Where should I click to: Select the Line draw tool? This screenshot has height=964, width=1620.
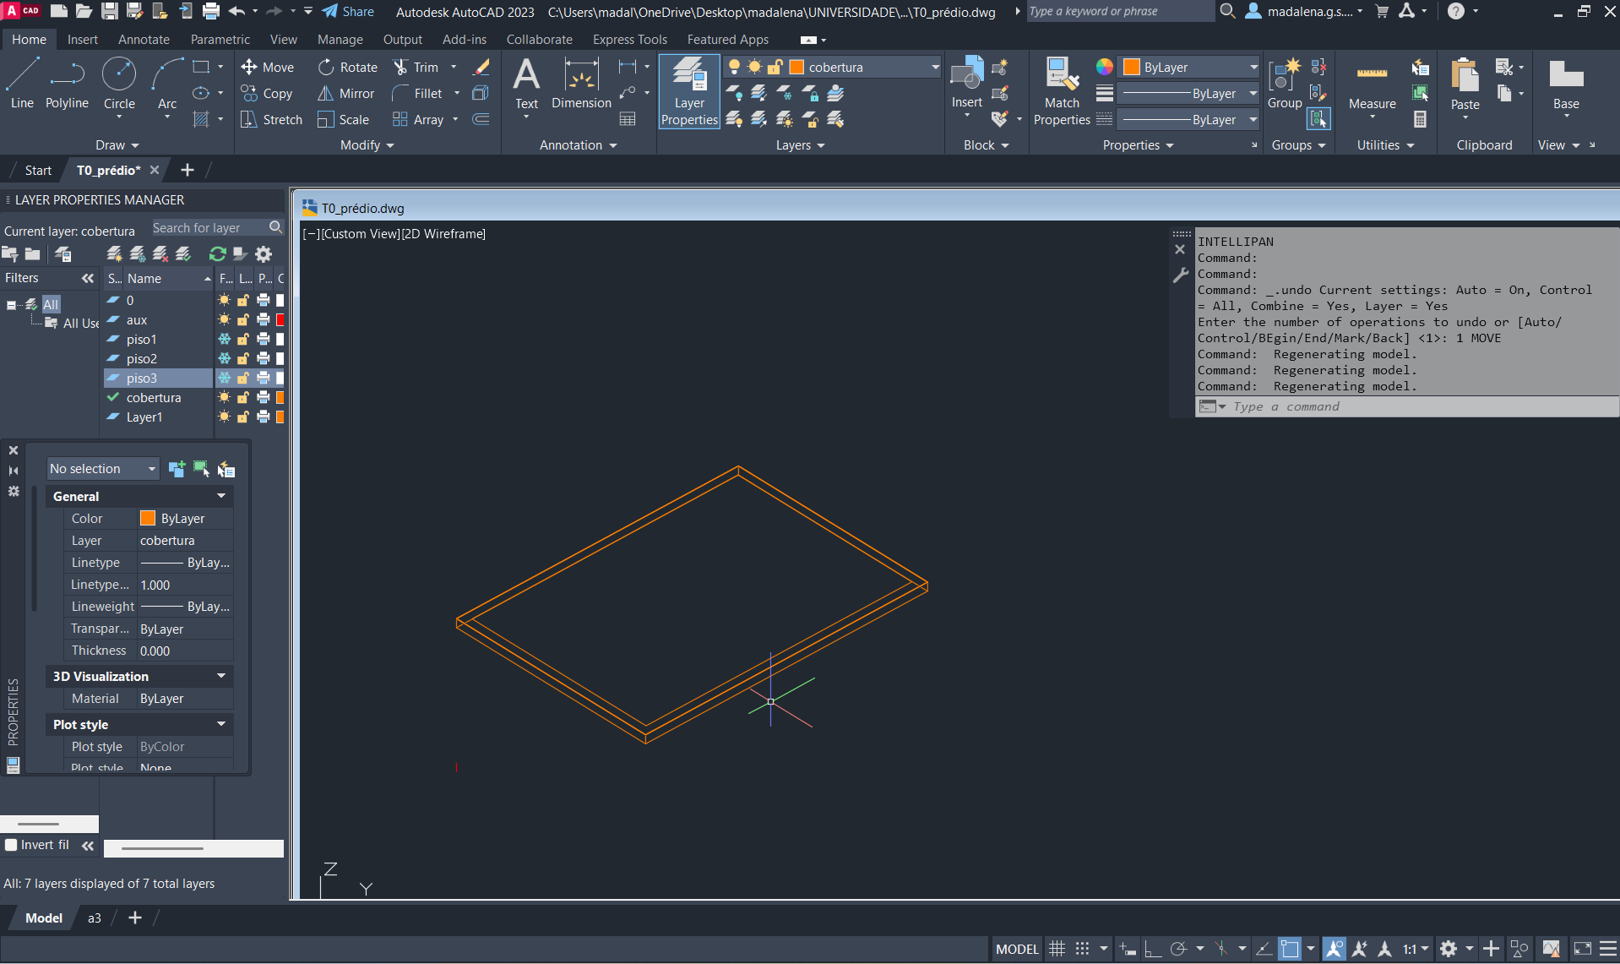22,84
